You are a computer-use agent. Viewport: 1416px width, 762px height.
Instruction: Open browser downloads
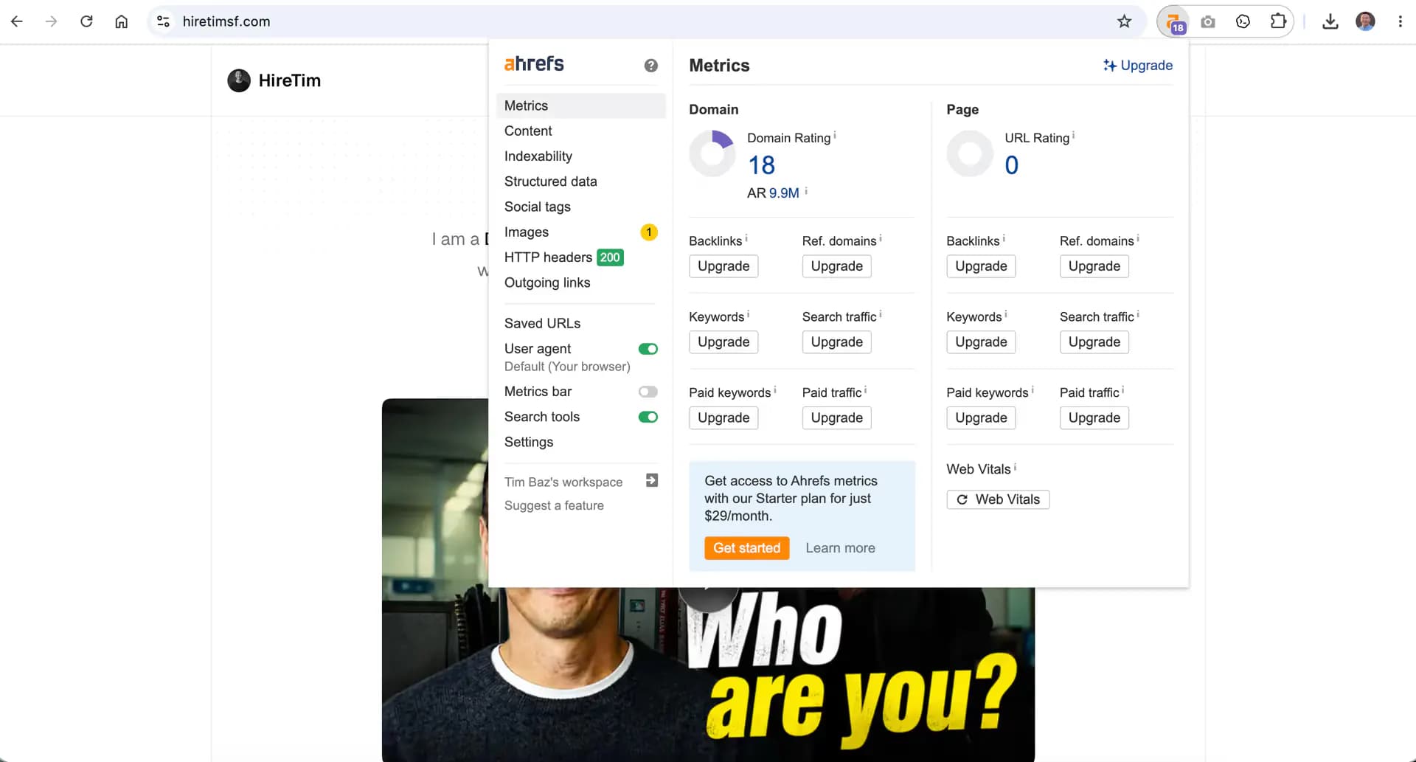1330,21
